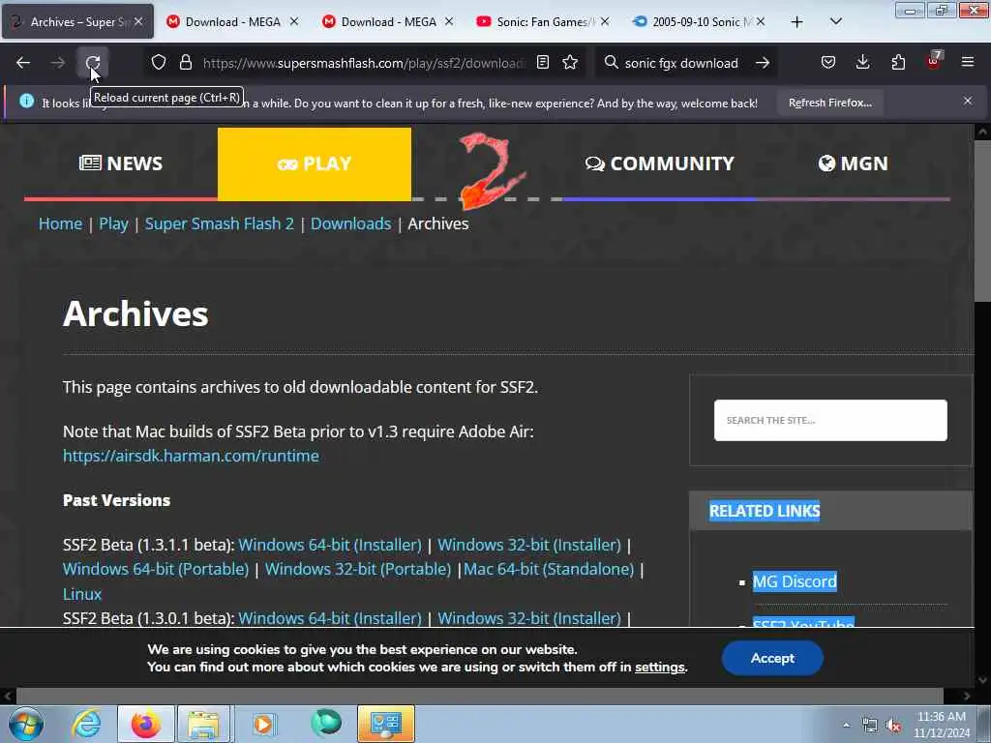Image resolution: width=991 pixels, height=743 pixels.
Task: Close the Sonic: Fan Games tab
Action: (605, 21)
